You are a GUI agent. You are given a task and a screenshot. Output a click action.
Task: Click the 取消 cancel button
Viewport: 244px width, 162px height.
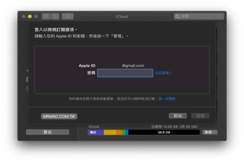coord(178,116)
